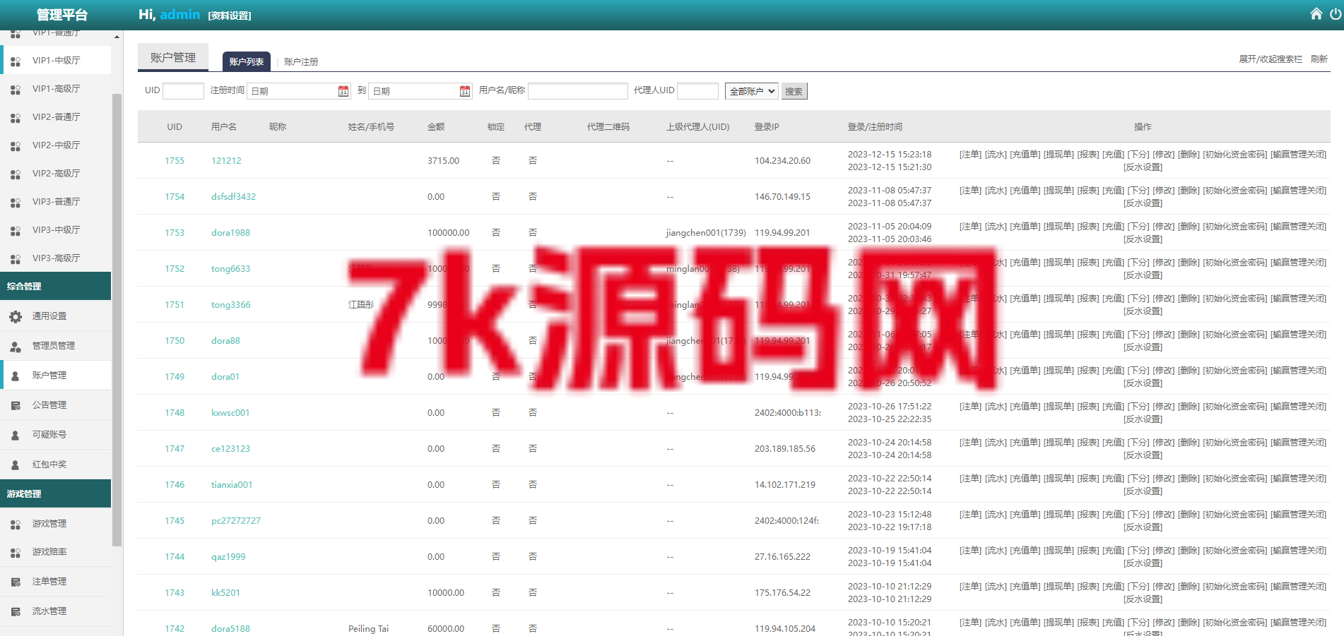Click [修改] for user kxwsc001 row
The image size is (1344, 636).
1163,407
